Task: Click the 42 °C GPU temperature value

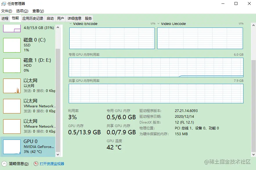Action: 114,147
